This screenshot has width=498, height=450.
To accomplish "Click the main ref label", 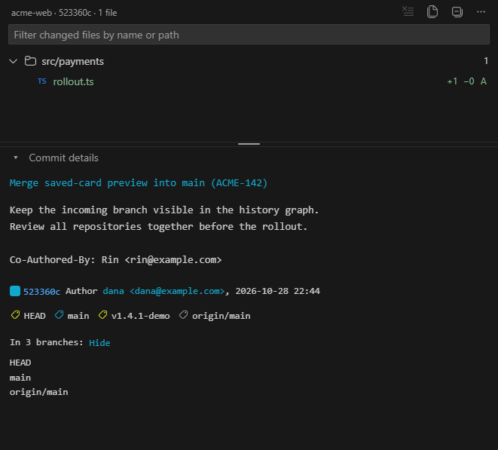I will (x=78, y=316).
